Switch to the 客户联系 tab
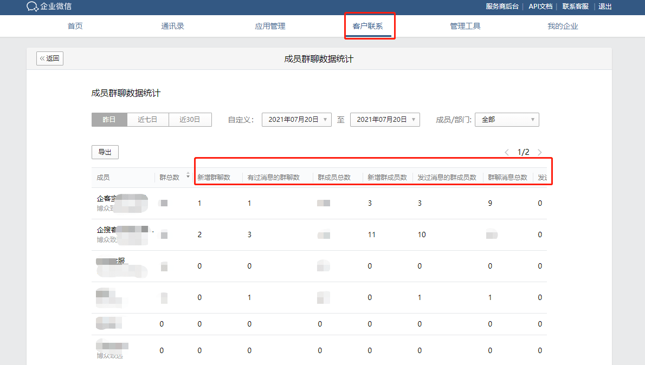Viewport: 645px width, 365px height. coord(368,26)
